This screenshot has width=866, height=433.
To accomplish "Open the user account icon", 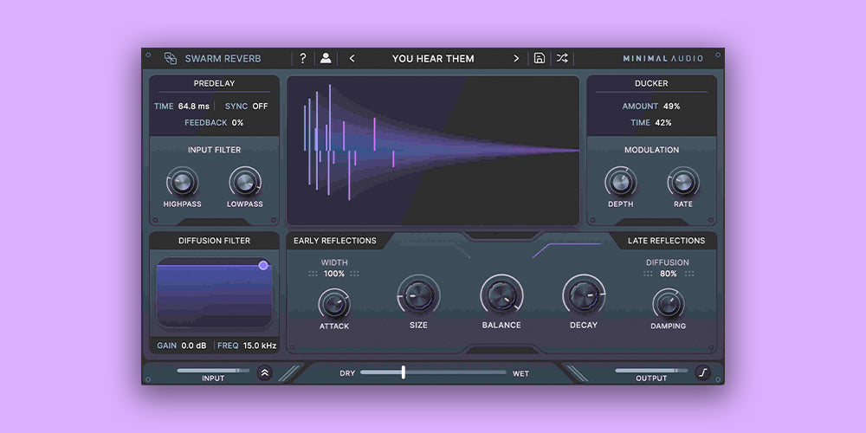I will click(326, 58).
